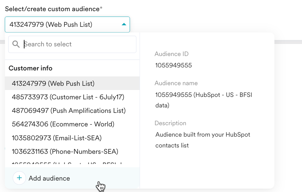This screenshot has height=192, width=302.
Task: Click the Audience ID value 1055949555
Action: [173, 65]
